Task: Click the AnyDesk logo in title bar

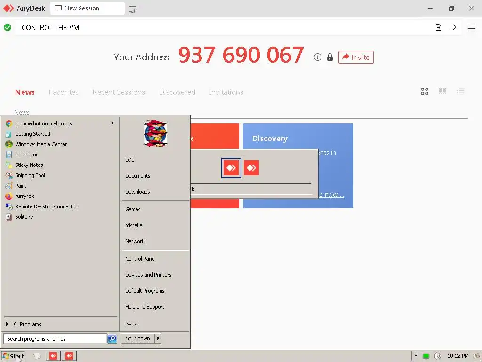Action: coord(8,8)
